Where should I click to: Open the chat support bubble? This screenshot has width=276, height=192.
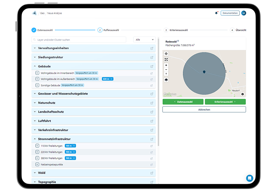[x=250, y=178]
